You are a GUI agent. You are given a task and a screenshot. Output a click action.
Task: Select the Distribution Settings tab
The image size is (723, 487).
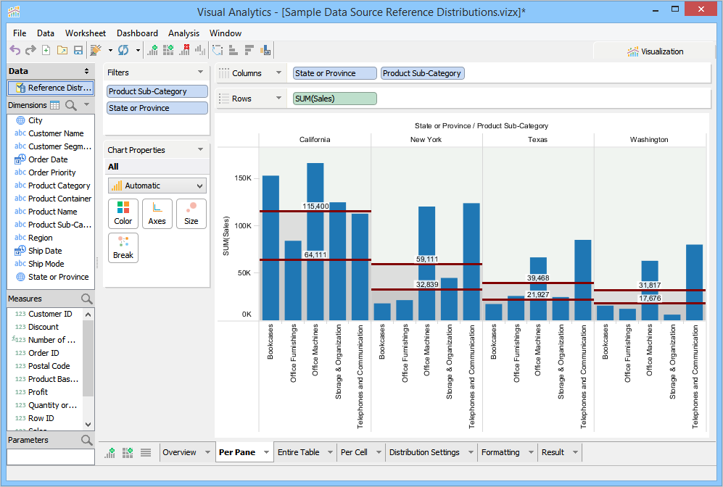coord(424,452)
